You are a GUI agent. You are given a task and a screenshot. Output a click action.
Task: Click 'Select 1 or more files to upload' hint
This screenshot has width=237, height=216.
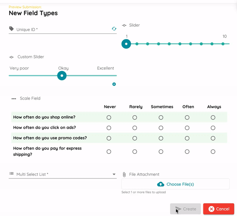[x=144, y=192]
